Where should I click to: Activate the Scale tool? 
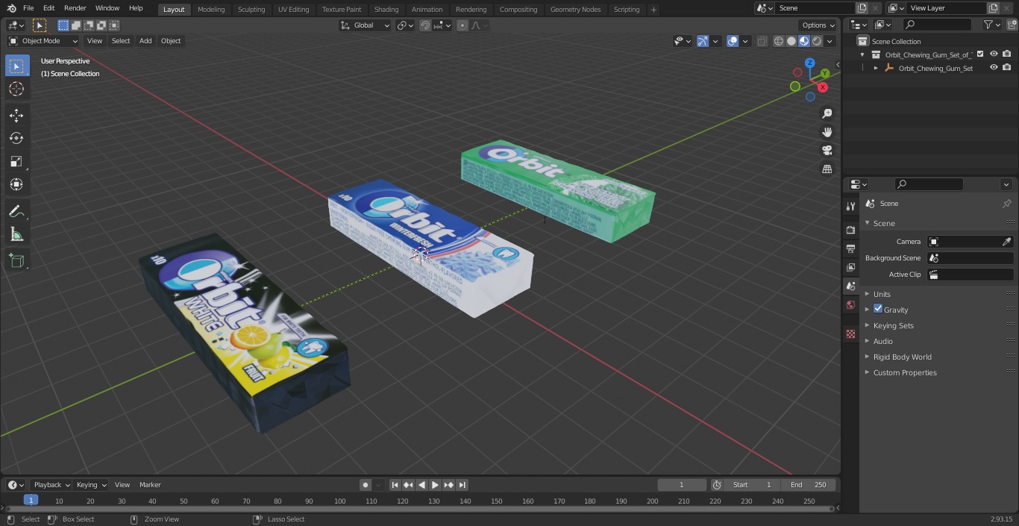point(17,161)
